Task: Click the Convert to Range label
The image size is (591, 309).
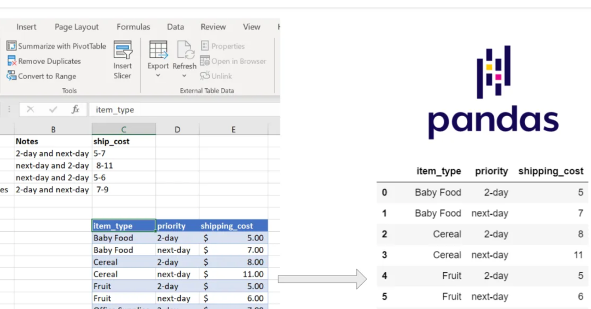Action: (x=47, y=76)
